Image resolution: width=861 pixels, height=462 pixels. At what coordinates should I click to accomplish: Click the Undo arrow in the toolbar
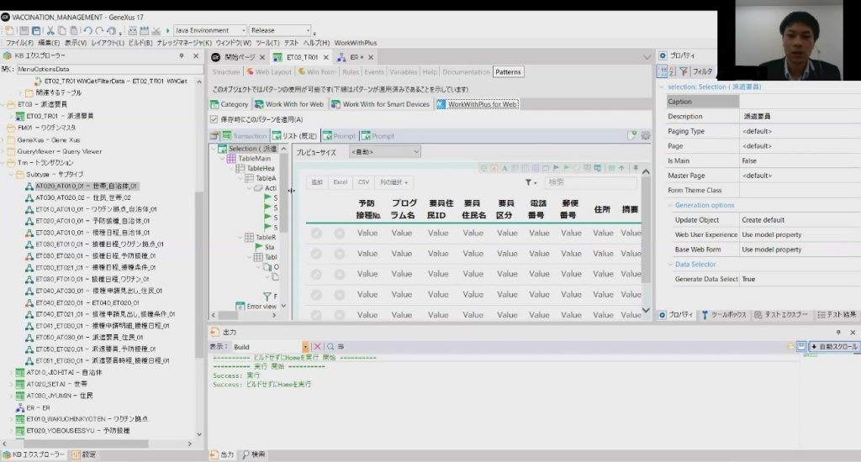click(87, 31)
